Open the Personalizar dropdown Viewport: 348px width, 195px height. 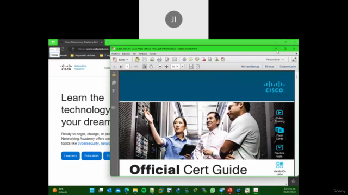275,59
